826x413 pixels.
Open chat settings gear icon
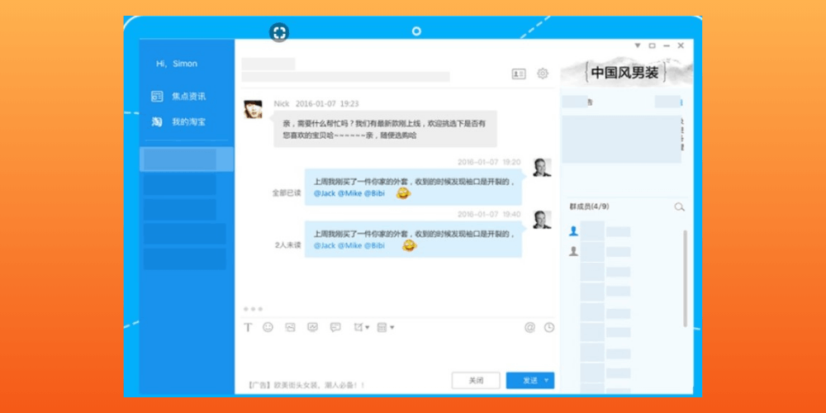tap(543, 74)
